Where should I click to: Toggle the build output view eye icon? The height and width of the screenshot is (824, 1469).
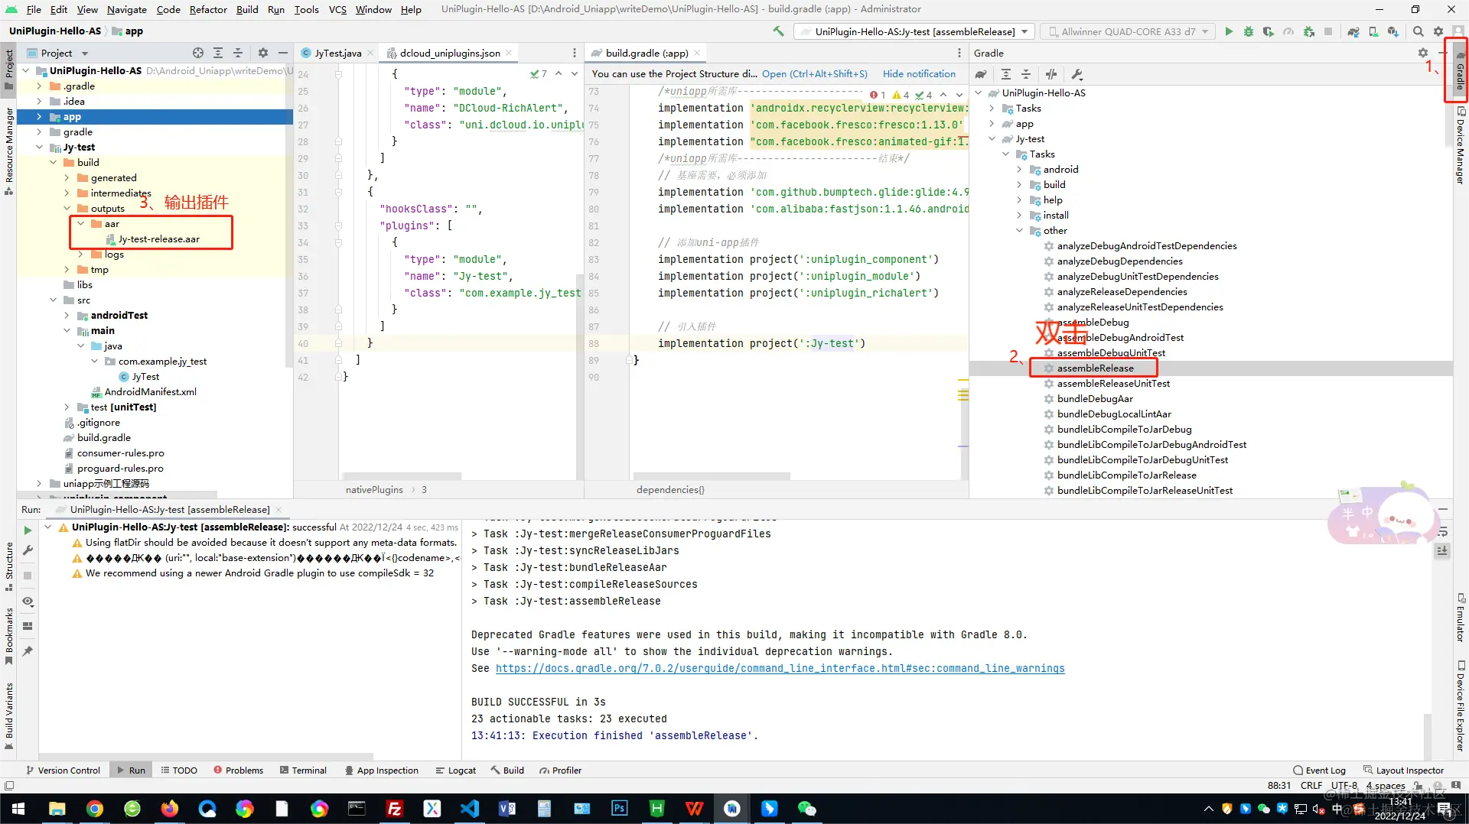(28, 602)
